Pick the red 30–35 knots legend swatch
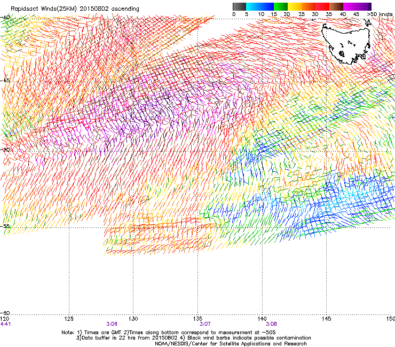 pyautogui.click(x=322, y=6)
